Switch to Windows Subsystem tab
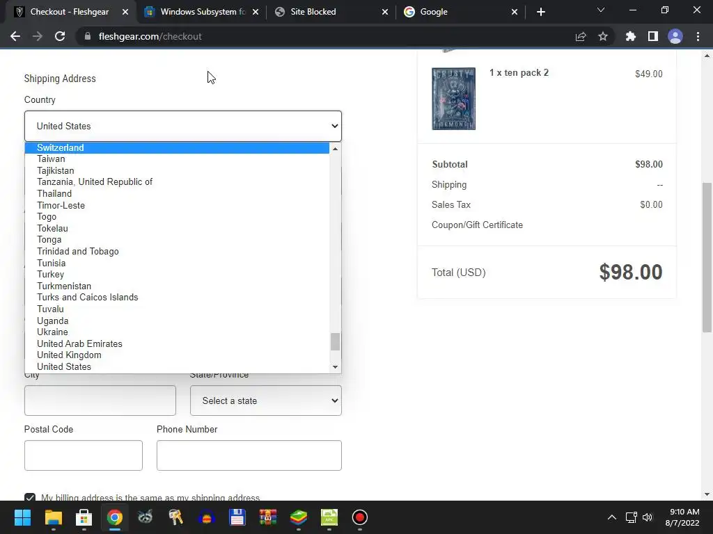Image resolution: width=713 pixels, height=534 pixels. click(x=203, y=12)
